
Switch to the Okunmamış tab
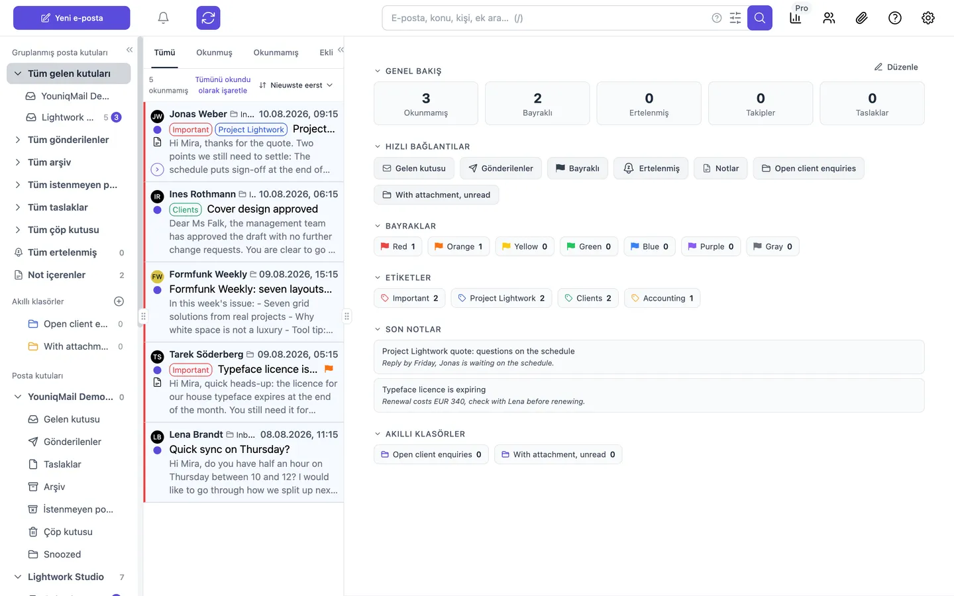point(276,52)
